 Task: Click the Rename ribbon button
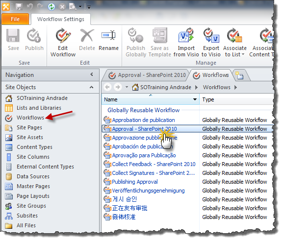109,40
